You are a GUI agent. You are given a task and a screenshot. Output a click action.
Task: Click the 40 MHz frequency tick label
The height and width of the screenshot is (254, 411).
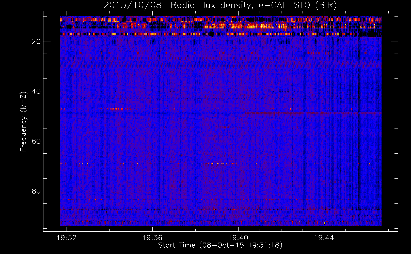[x=37, y=91]
